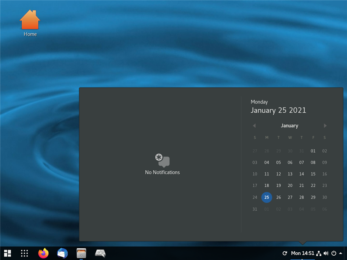Pick January 31 in the calendar
This screenshot has height=260, width=347.
pyautogui.click(x=255, y=209)
